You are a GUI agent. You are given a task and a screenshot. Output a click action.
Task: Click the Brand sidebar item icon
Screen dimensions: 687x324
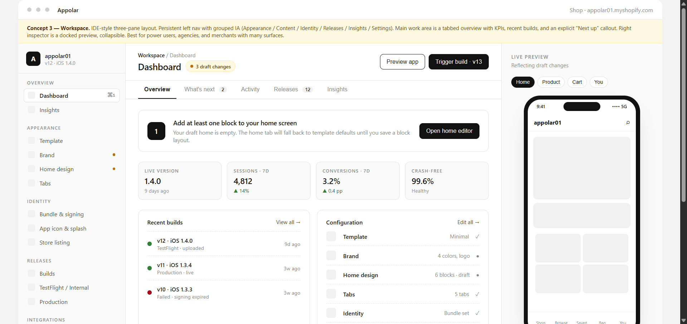[31, 155]
